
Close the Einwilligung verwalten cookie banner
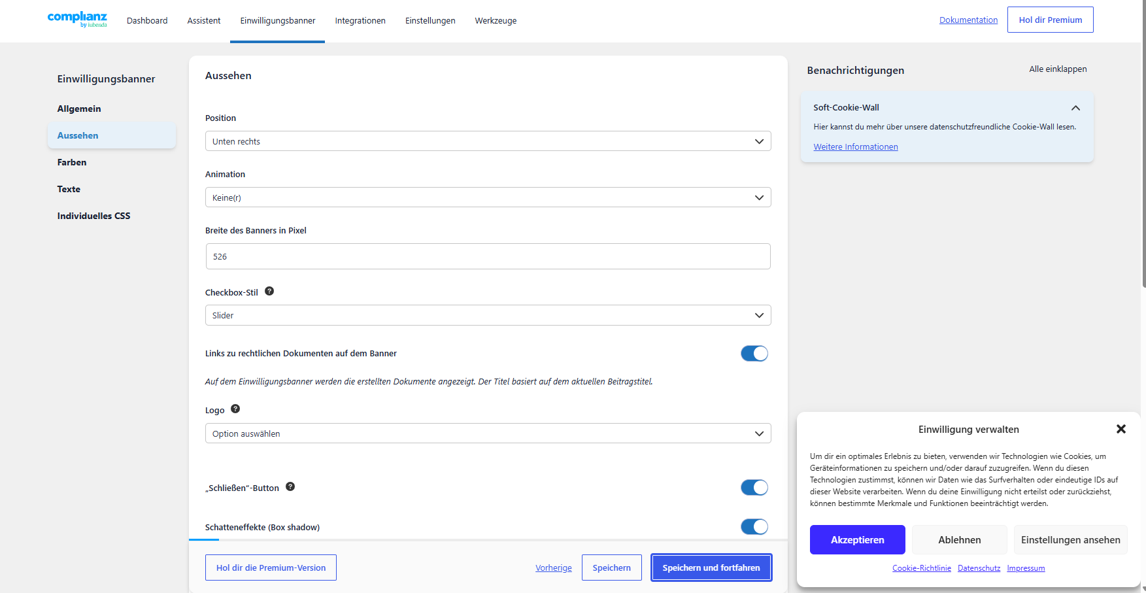pyautogui.click(x=1121, y=429)
